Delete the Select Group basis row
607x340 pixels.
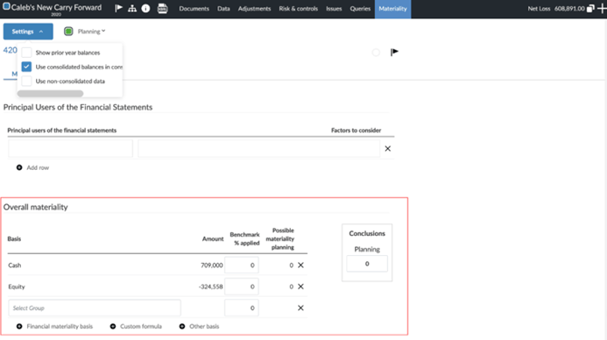(x=300, y=308)
